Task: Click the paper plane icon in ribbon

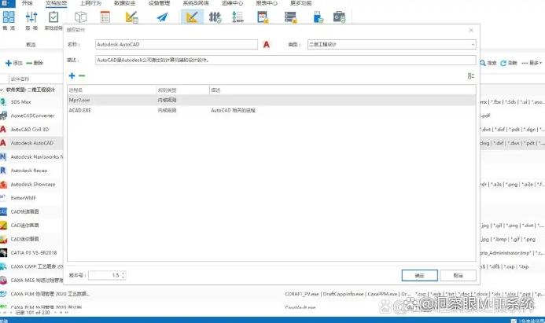Action: click(x=162, y=17)
